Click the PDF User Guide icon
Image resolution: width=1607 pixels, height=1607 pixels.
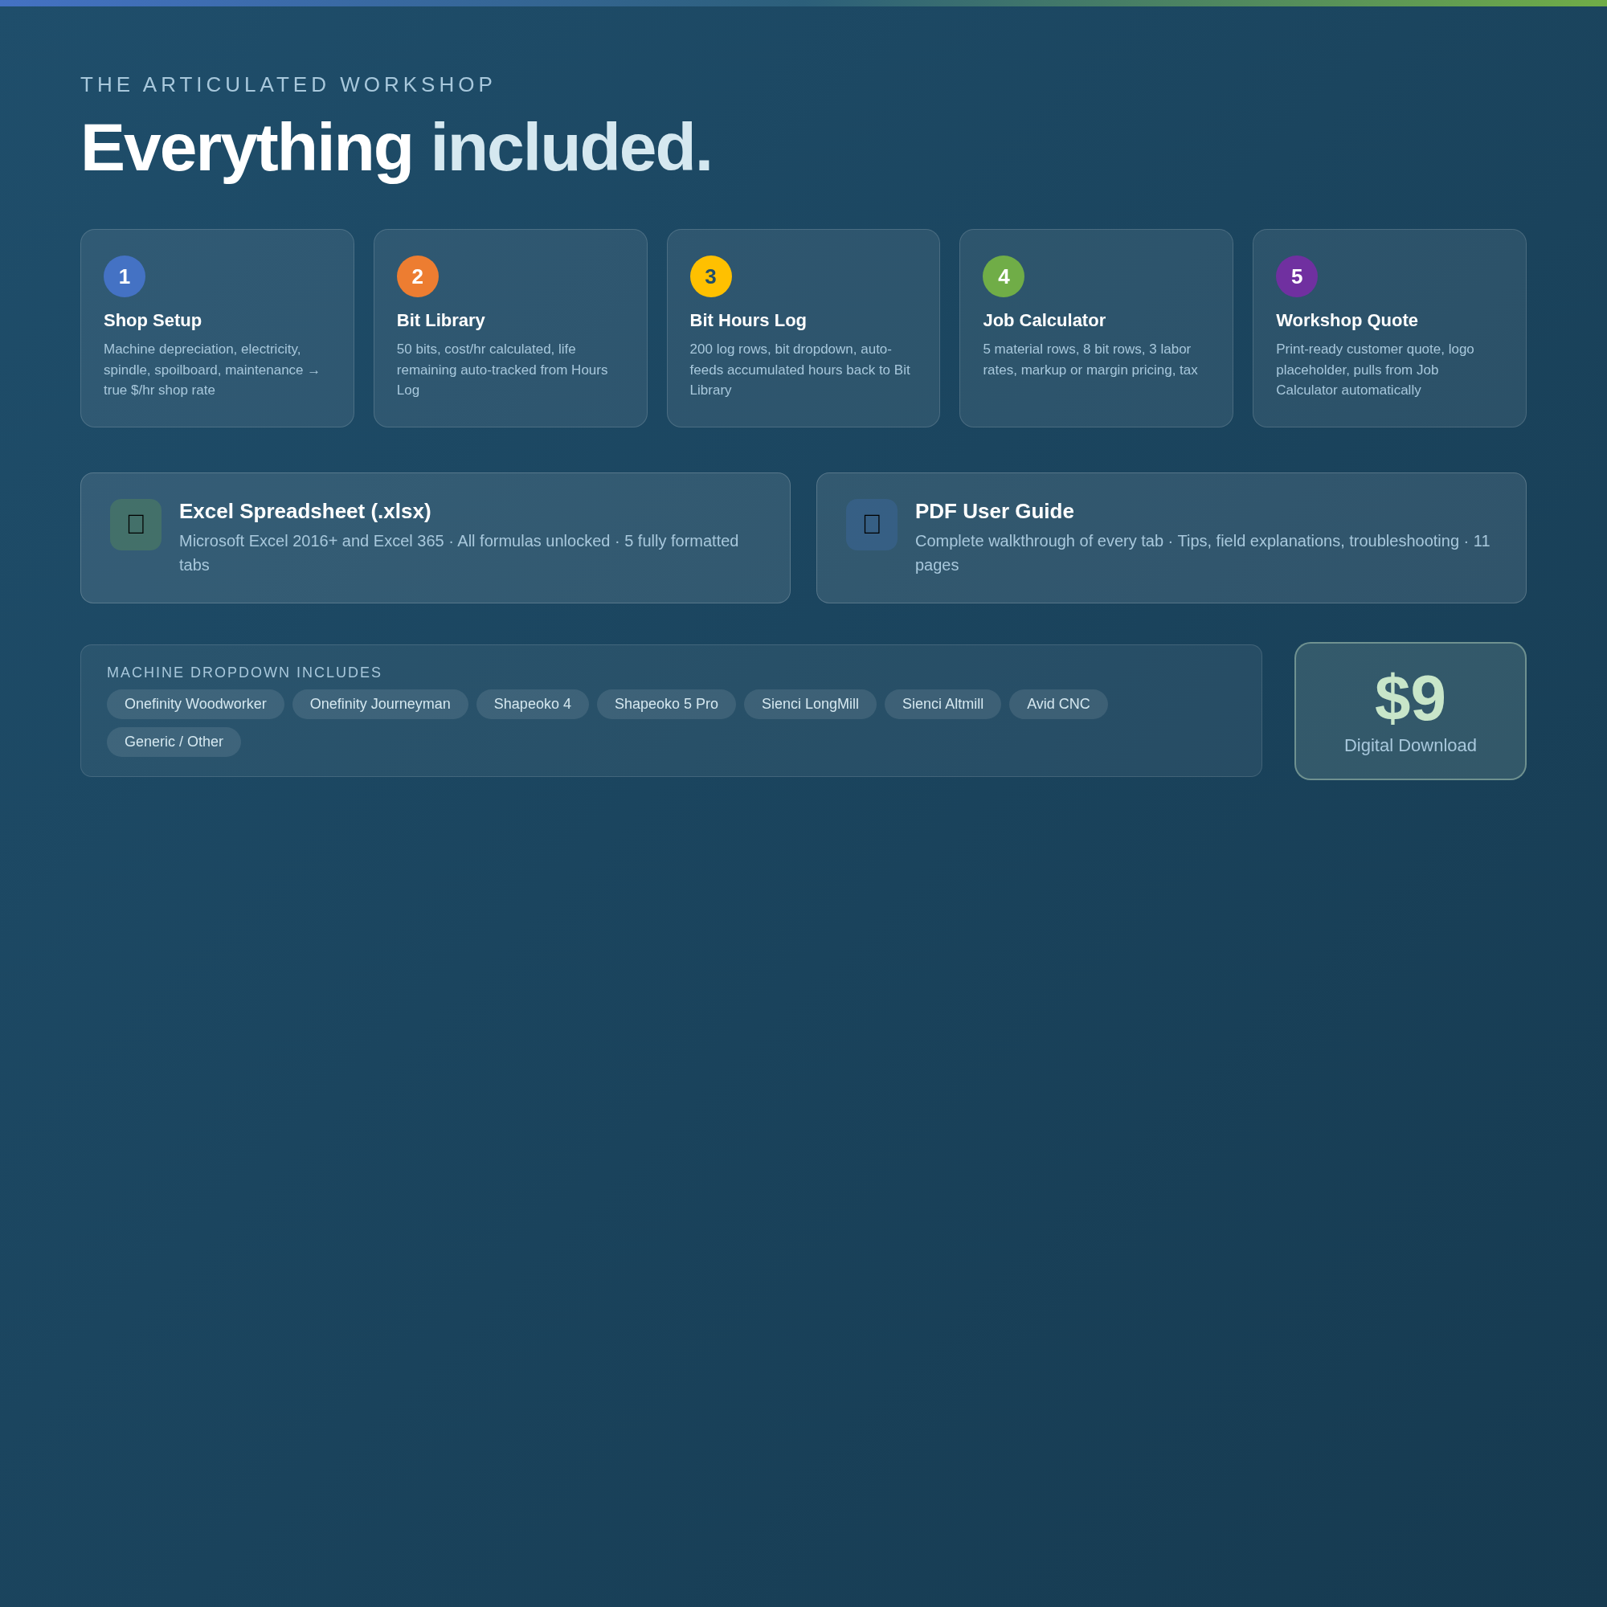click(x=872, y=524)
